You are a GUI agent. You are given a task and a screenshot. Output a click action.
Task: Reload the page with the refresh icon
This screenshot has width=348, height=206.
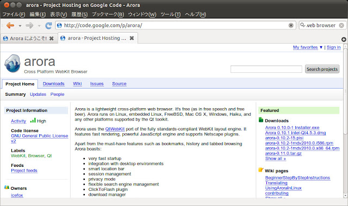[x=48, y=26]
